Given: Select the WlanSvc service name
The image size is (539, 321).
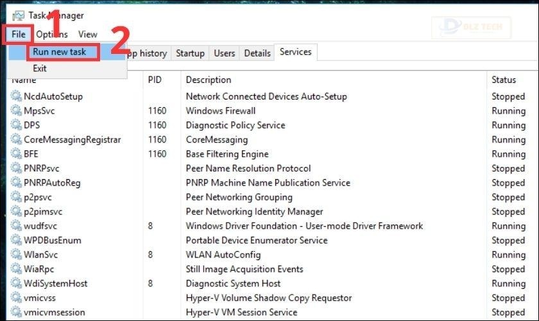Looking at the screenshot, I should tap(40, 255).
